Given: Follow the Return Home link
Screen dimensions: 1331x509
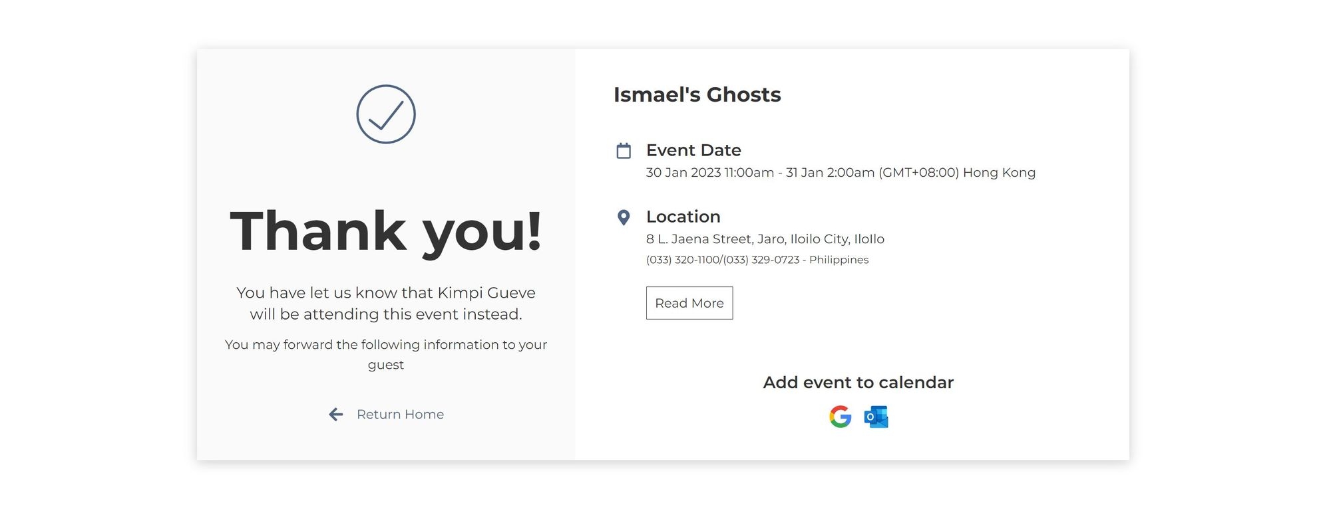Looking at the screenshot, I should [x=400, y=415].
